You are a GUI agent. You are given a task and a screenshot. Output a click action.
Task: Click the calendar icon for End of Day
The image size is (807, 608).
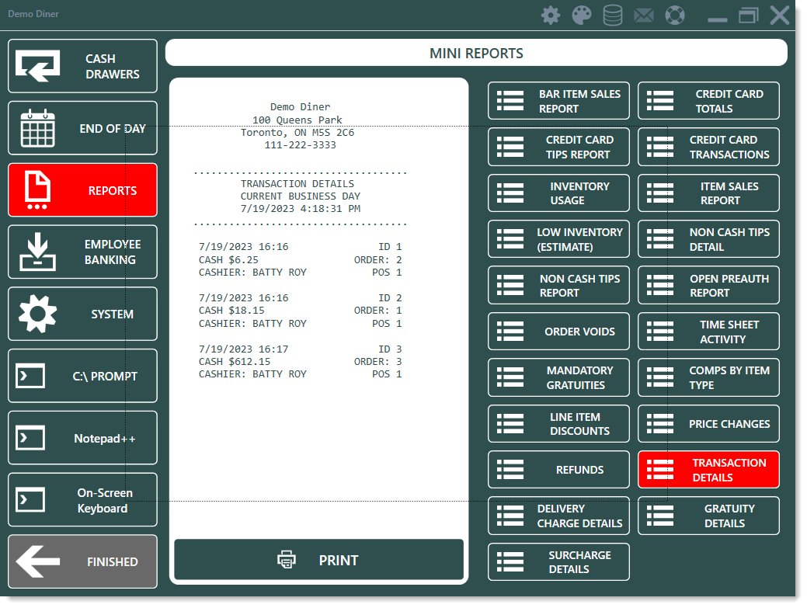(37, 128)
